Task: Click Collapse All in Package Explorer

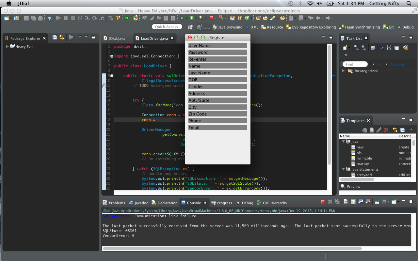Action: pyautogui.click(x=55, y=38)
